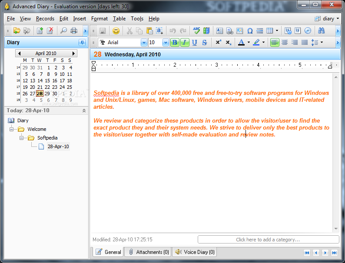Screen dimensions: 345x263
Task: Align text left
Action: click(274, 42)
